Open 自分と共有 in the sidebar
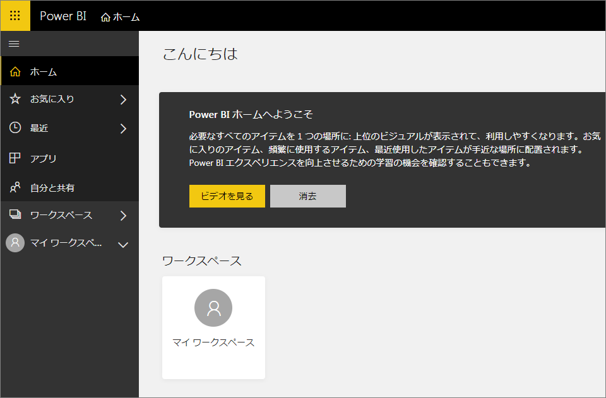 click(69, 187)
